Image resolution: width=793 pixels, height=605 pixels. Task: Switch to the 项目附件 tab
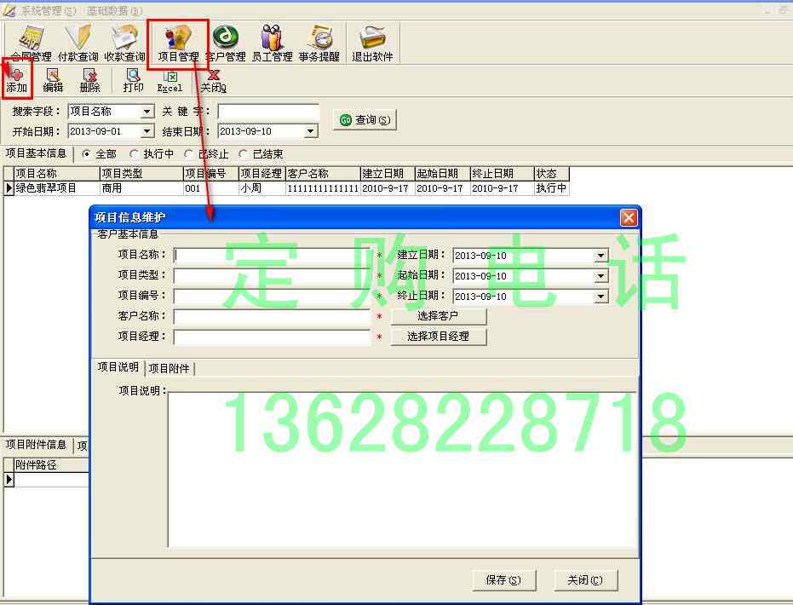tap(170, 368)
